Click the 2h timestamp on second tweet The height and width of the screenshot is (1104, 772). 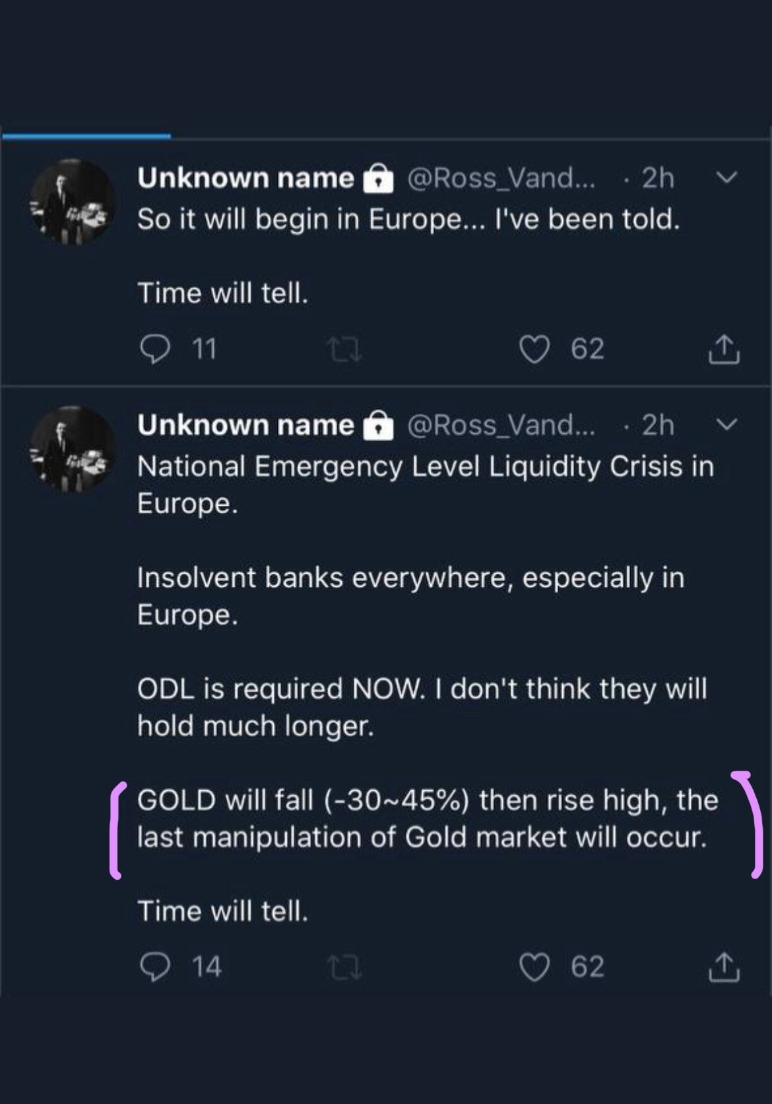click(x=657, y=425)
